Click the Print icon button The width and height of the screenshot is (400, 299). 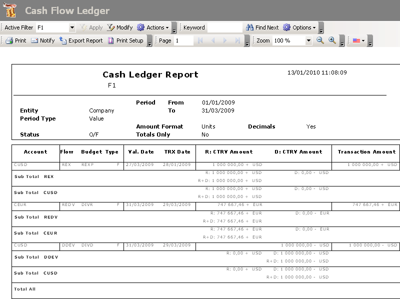tap(15, 40)
